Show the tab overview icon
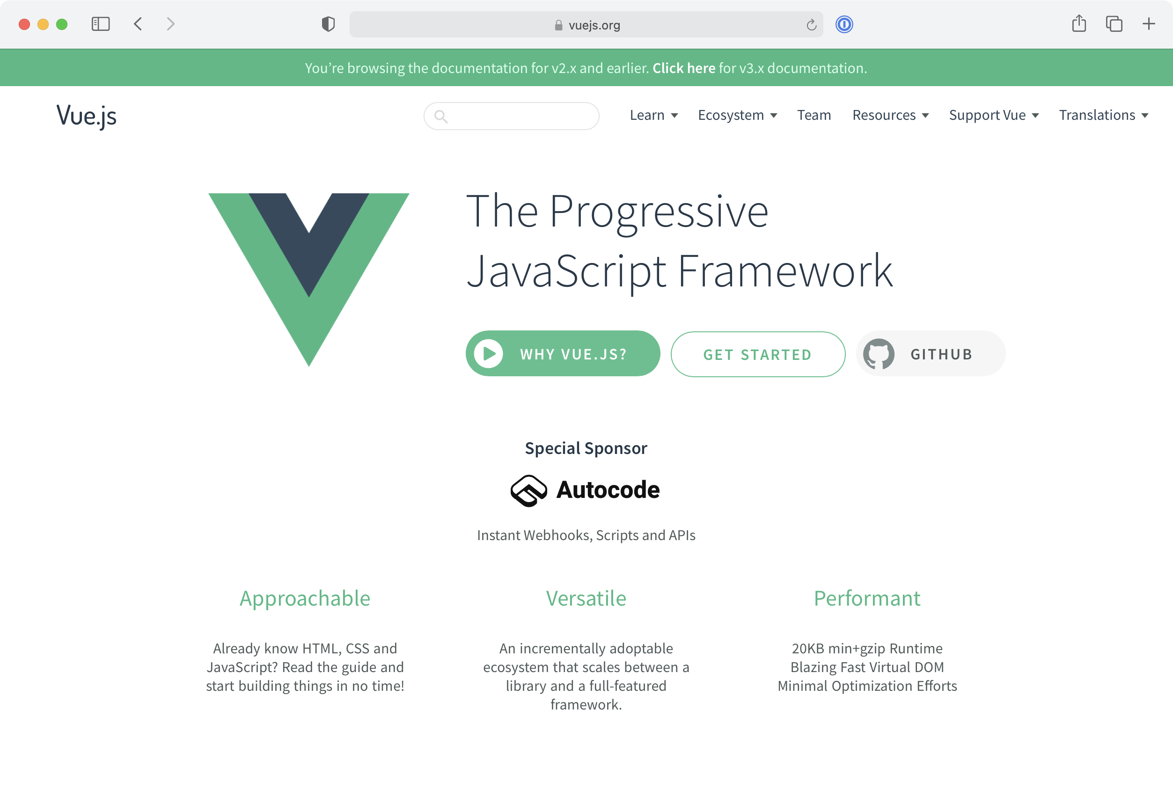This screenshot has height=790, width=1173. tap(1114, 24)
